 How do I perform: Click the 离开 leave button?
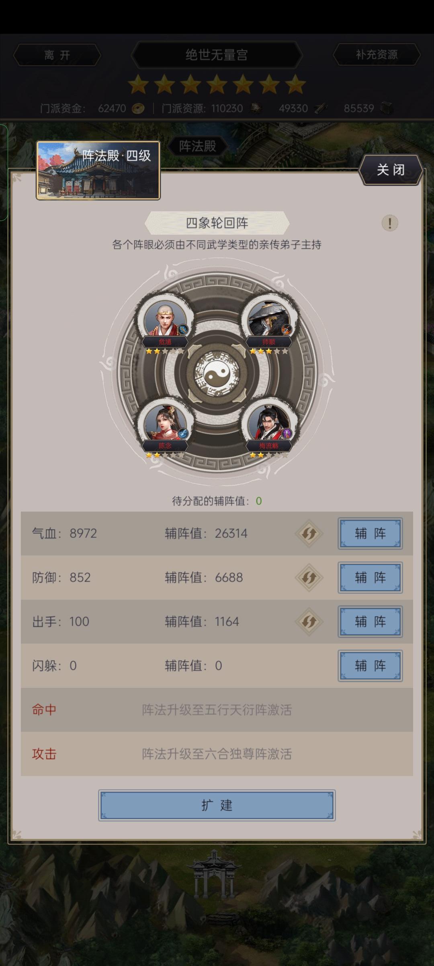(57, 55)
